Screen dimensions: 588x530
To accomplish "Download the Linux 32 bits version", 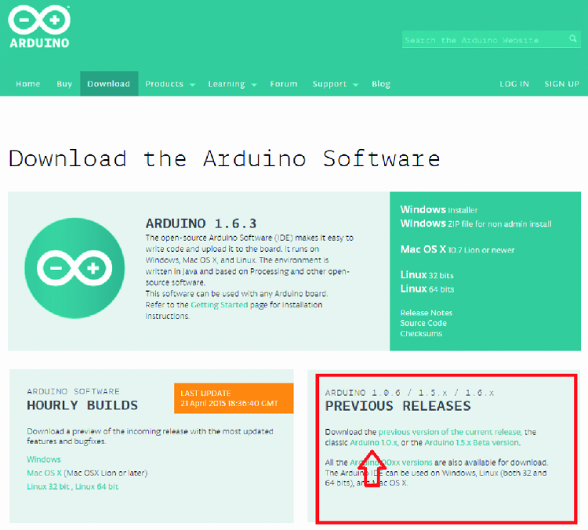I will [x=426, y=275].
